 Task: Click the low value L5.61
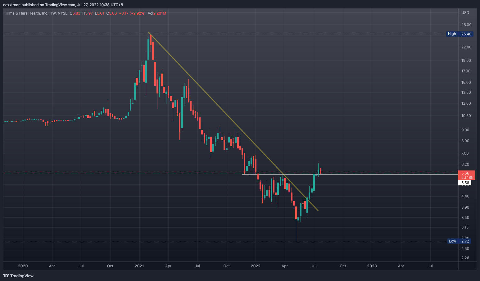tap(100, 13)
